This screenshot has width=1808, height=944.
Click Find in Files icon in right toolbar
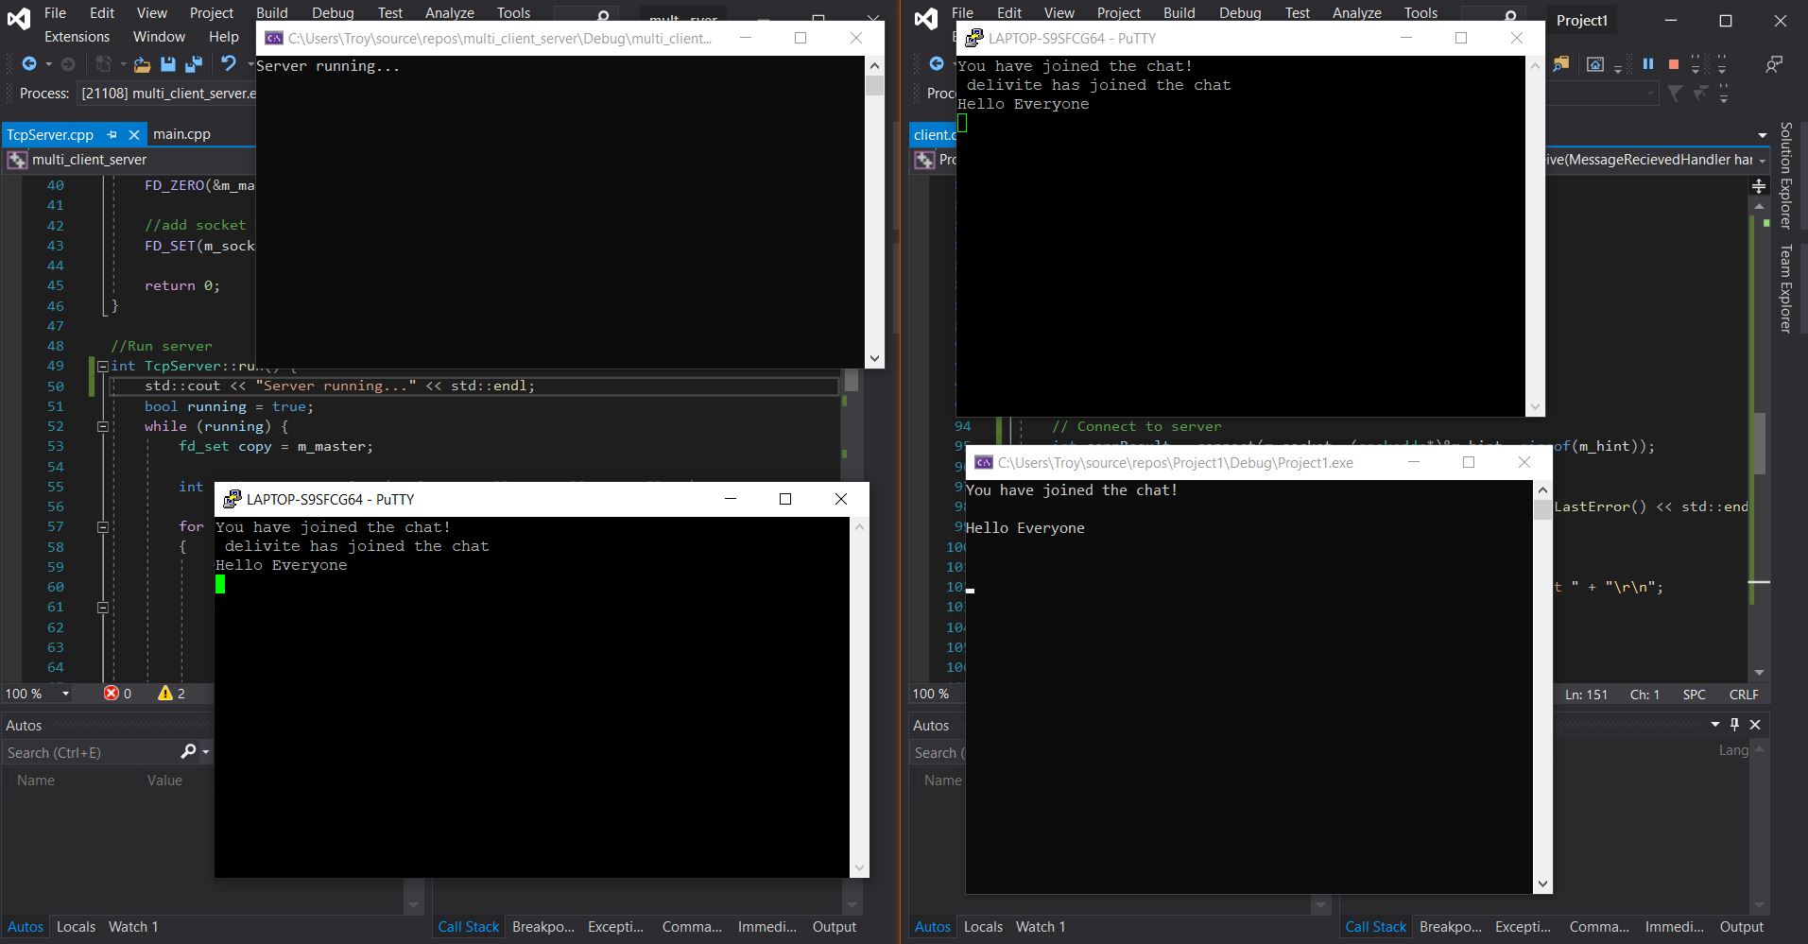pos(1560,63)
